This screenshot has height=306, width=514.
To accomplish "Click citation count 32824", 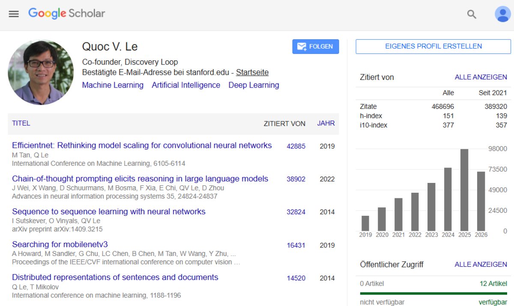I will [x=296, y=212].
